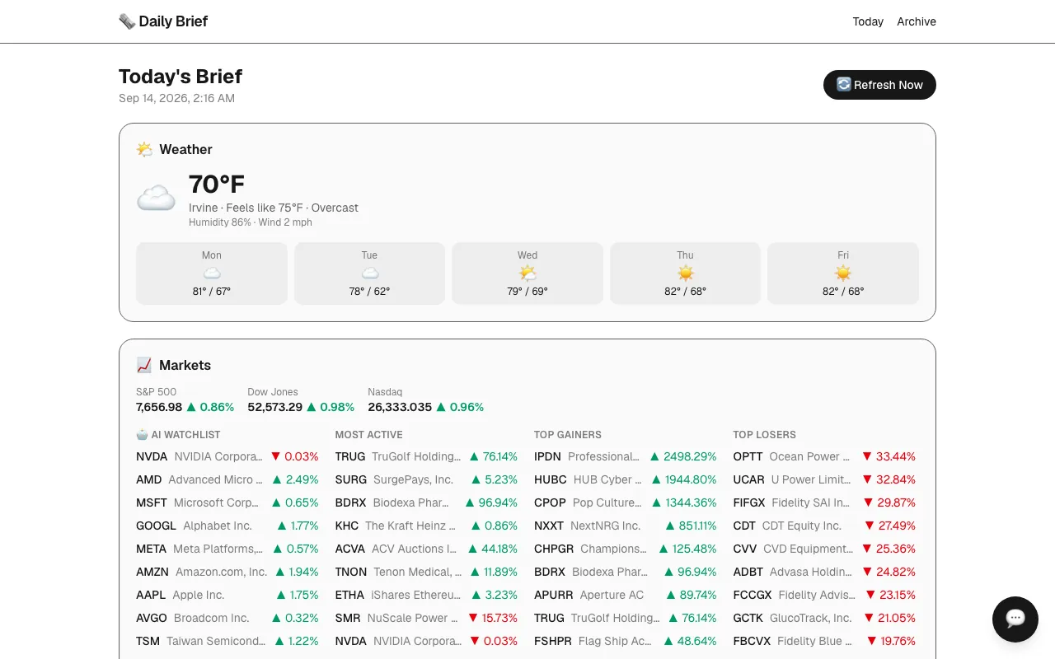Select the HUBC HUB Cyber row

click(x=626, y=479)
